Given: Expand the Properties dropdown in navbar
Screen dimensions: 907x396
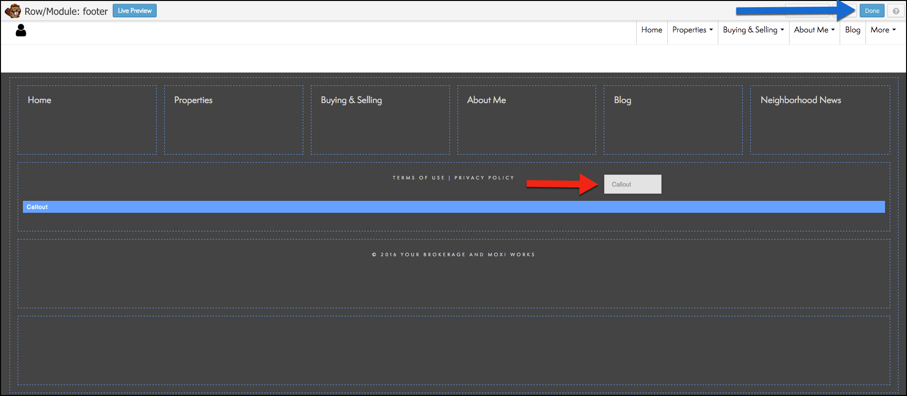Looking at the screenshot, I should [692, 30].
